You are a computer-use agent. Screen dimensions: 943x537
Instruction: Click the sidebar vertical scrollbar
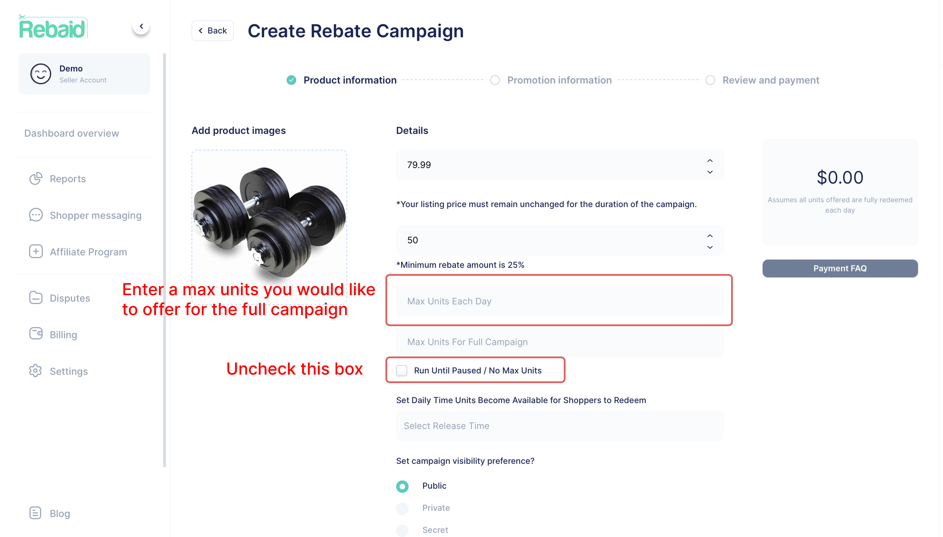click(165, 260)
